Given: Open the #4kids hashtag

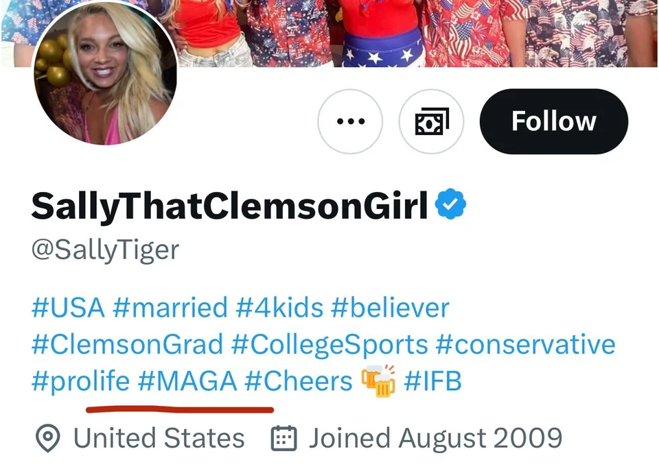Looking at the screenshot, I should click(x=279, y=307).
